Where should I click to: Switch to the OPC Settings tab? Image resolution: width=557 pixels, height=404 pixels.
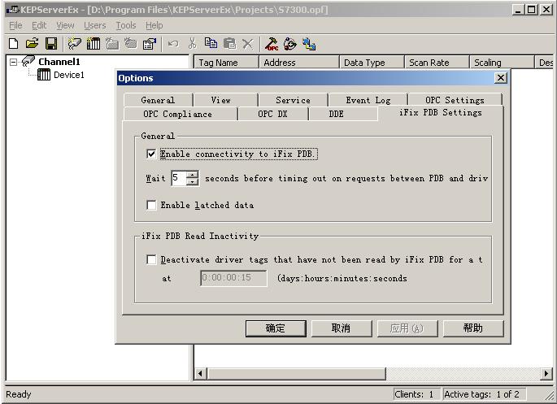(x=455, y=100)
